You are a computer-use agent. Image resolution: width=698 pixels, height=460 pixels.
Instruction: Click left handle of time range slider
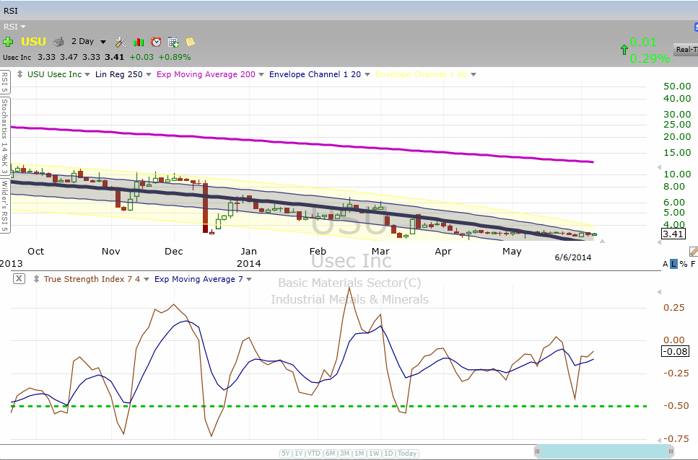[x=537, y=451]
